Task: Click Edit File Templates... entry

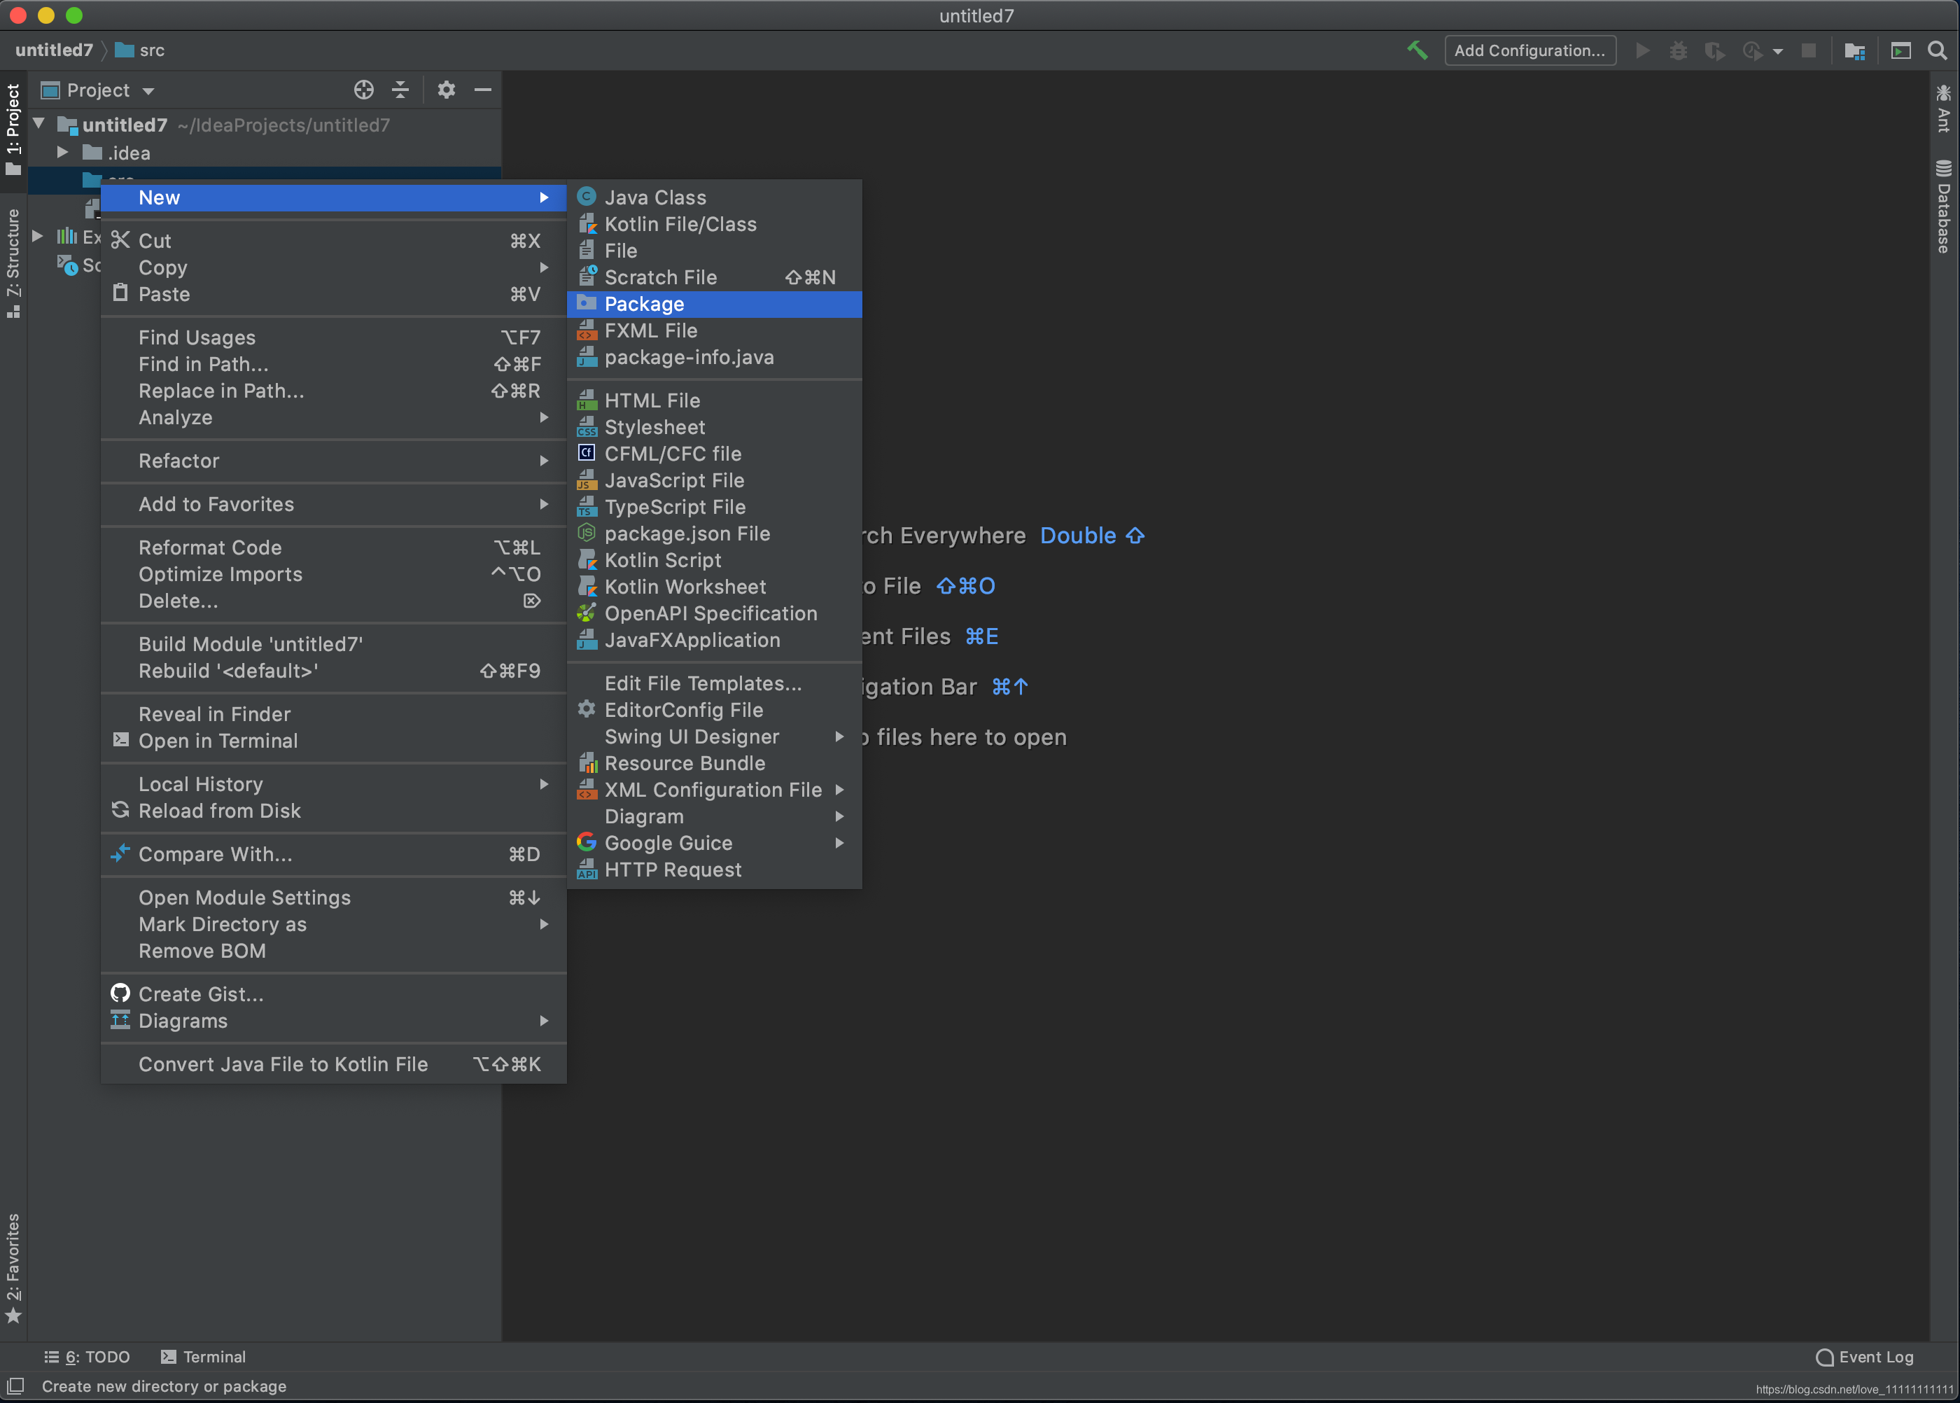Action: (x=713, y=684)
